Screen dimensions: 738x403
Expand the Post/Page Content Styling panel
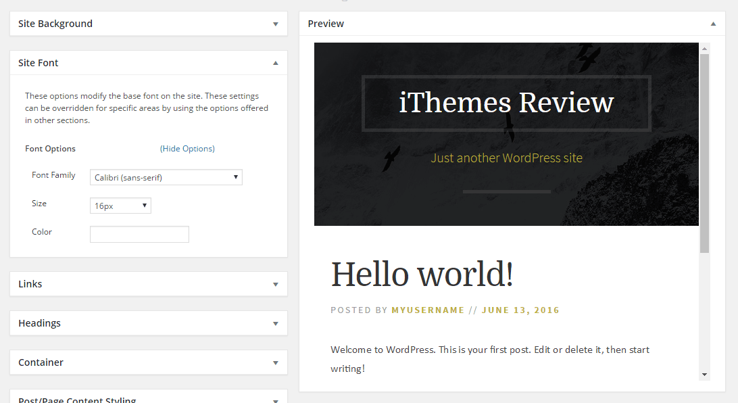275,400
